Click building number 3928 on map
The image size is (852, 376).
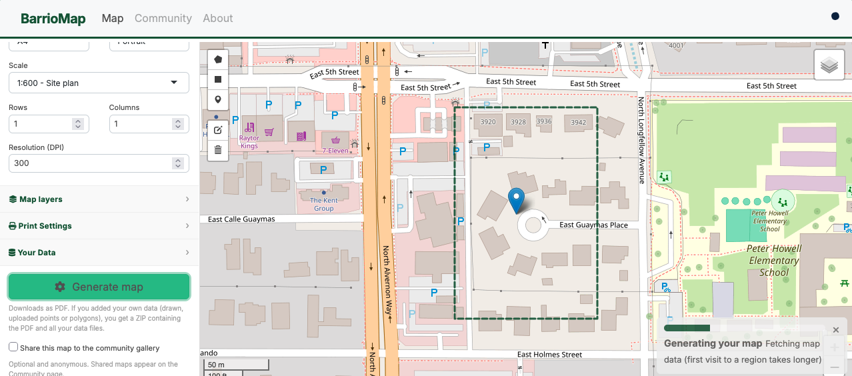(x=518, y=122)
